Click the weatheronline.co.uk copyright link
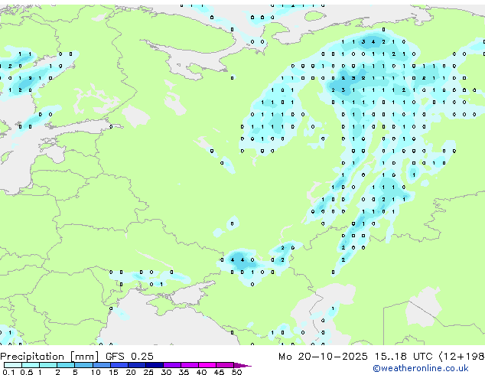Image resolution: width=485 pixels, height=375 pixels. (421, 368)
